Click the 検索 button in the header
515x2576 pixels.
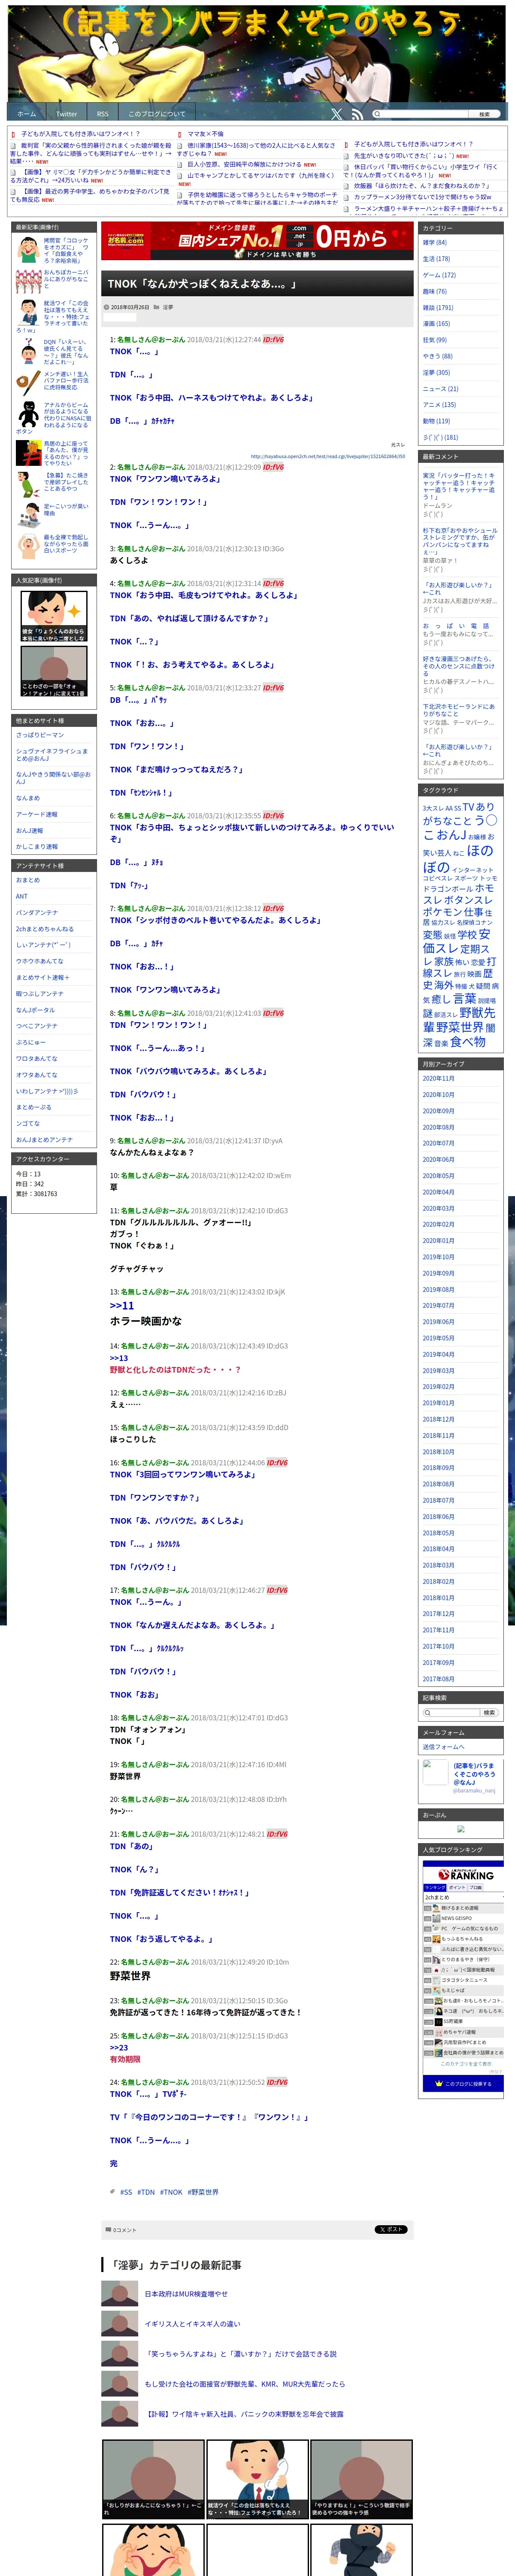[484, 114]
